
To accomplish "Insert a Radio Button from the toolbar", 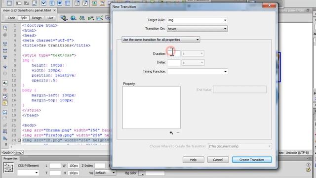I will (x=60, y=3).
